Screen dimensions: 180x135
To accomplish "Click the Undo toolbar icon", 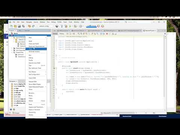I will click(x=29, y=26).
